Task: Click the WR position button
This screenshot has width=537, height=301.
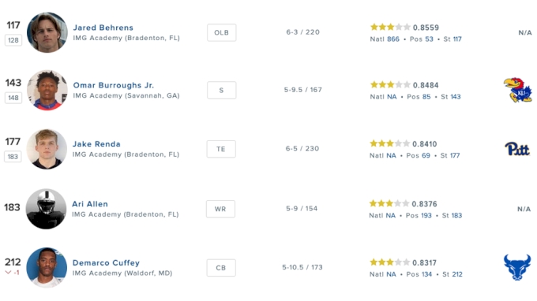Action: coord(220,209)
